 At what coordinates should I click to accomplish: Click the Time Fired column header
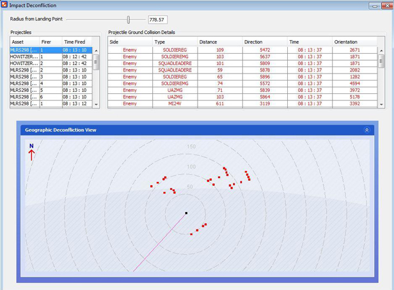pyautogui.click(x=77, y=42)
